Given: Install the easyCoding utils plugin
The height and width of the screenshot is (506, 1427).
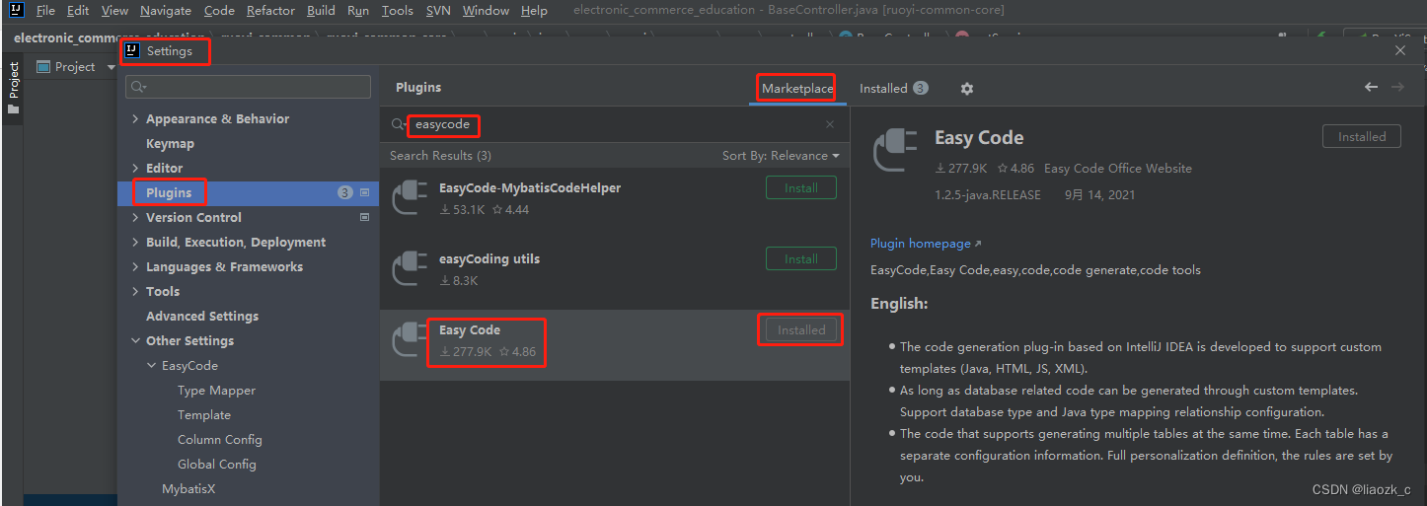Looking at the screenshot, I should [801, 259].
